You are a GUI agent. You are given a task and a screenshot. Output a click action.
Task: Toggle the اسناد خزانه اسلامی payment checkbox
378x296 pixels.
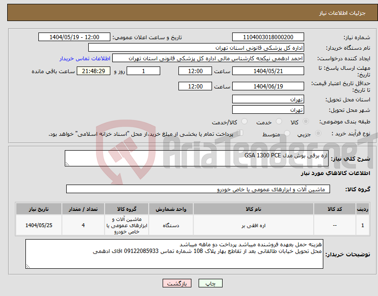[240, 133]
